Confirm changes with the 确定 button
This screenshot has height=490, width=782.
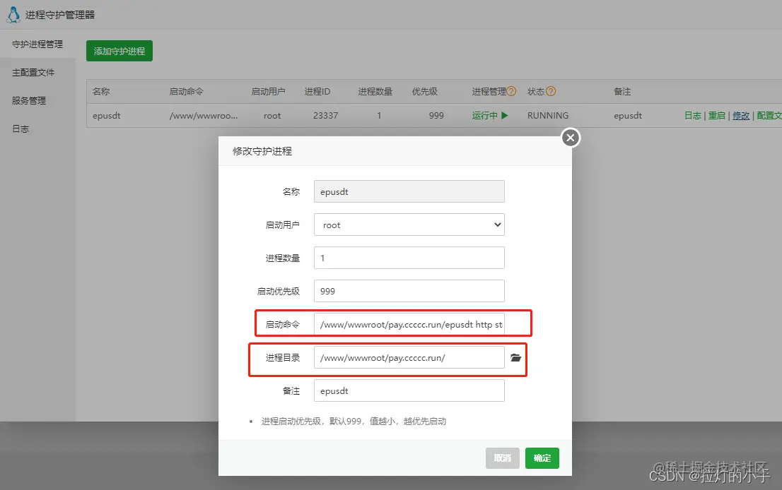pos(542,458)
